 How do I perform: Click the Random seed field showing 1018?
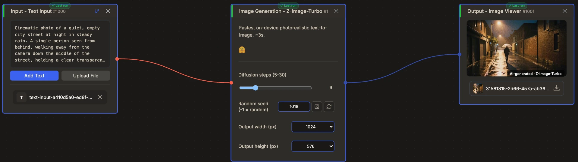[x=294, y=106]
